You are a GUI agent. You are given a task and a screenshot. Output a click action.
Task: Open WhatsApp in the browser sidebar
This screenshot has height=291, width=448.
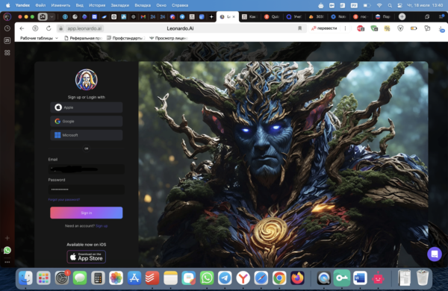click(7, 250)
